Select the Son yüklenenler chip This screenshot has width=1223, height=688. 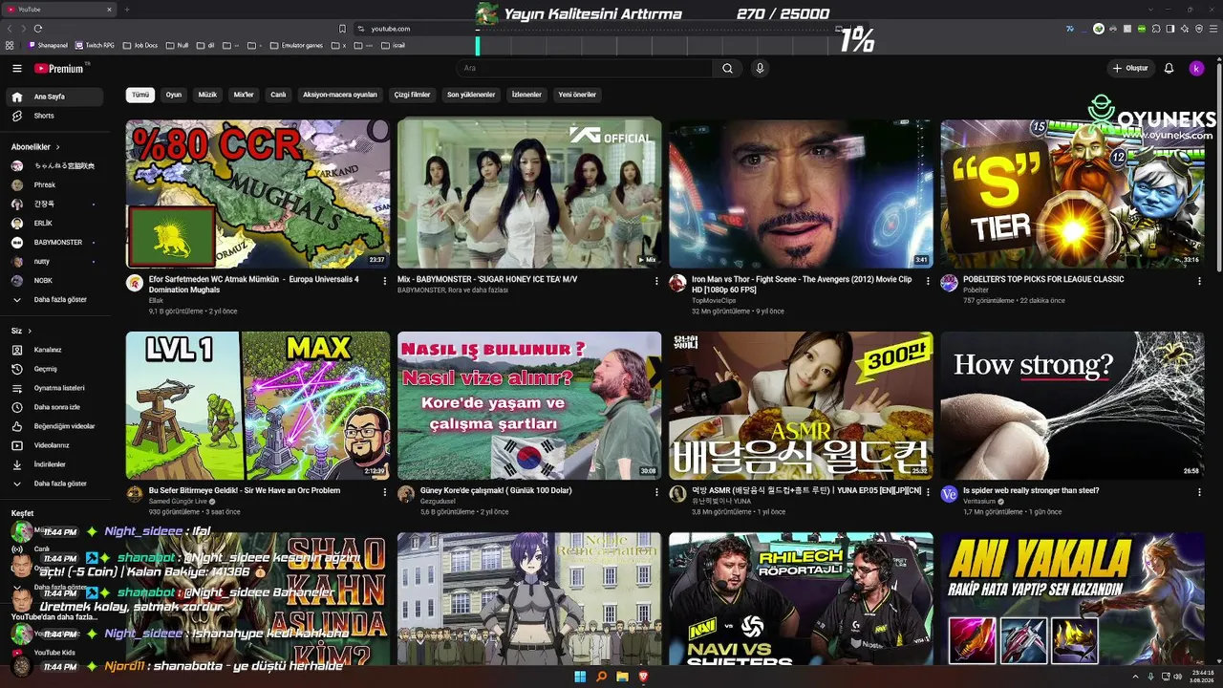471,95
